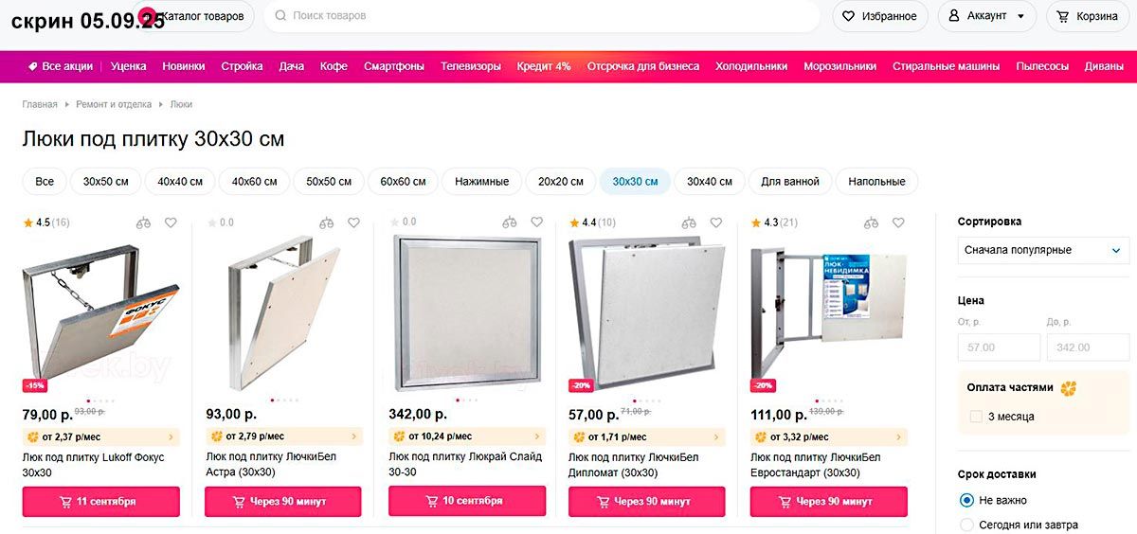The height and width of the screenshot is (534, 1137).
Task: Click the 11 сентября buy button
Action: [x=100, y=502]
